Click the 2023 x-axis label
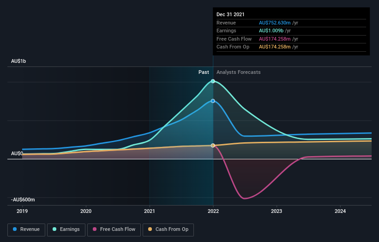The width and height of the screenshot is (379, 242). pos(277,212)
